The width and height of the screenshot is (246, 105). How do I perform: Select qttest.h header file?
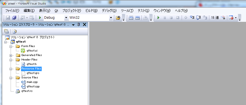[32, 64]
